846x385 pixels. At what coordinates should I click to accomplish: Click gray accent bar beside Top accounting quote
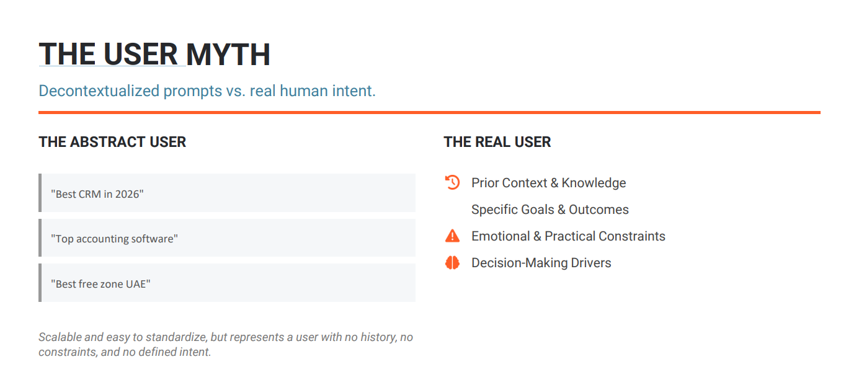click(x=40, y=238)
